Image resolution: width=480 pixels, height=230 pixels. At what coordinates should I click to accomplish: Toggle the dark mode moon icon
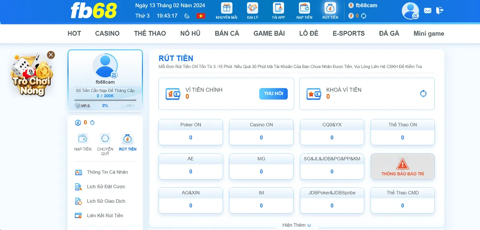coord(187,16)
